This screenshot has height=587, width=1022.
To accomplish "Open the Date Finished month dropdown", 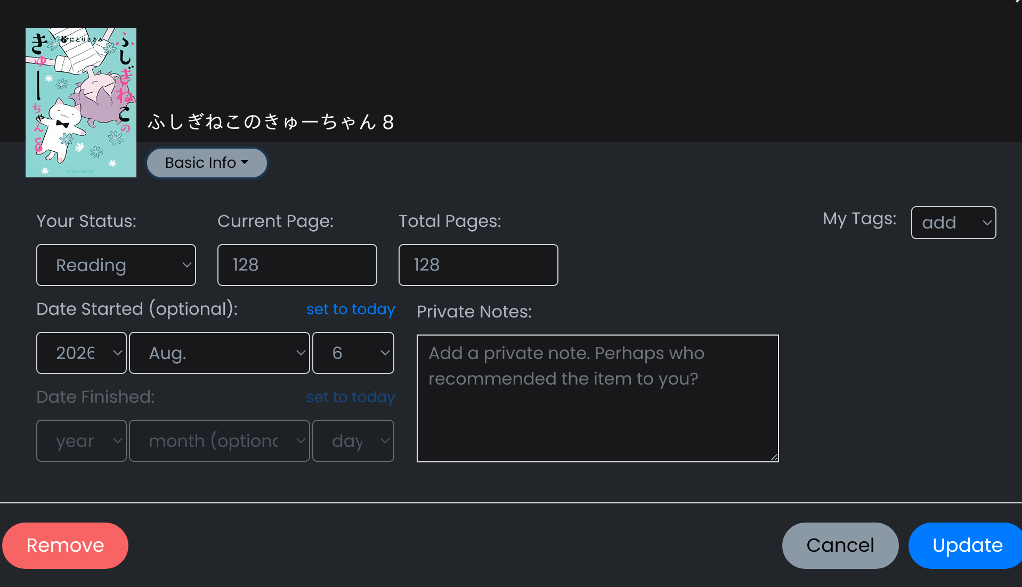I will (220, 441).
